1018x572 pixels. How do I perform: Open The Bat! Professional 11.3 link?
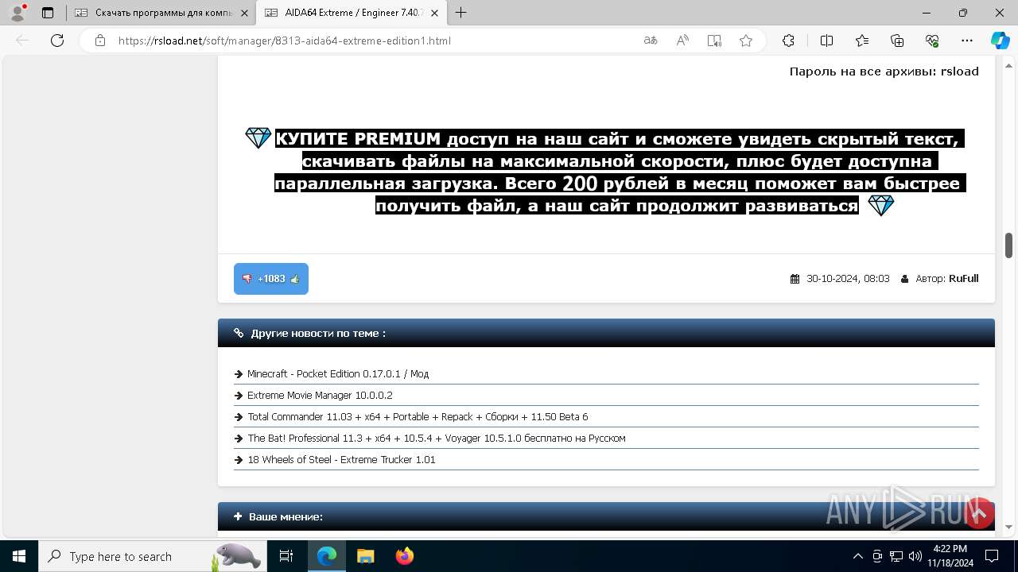pos(437,438)
